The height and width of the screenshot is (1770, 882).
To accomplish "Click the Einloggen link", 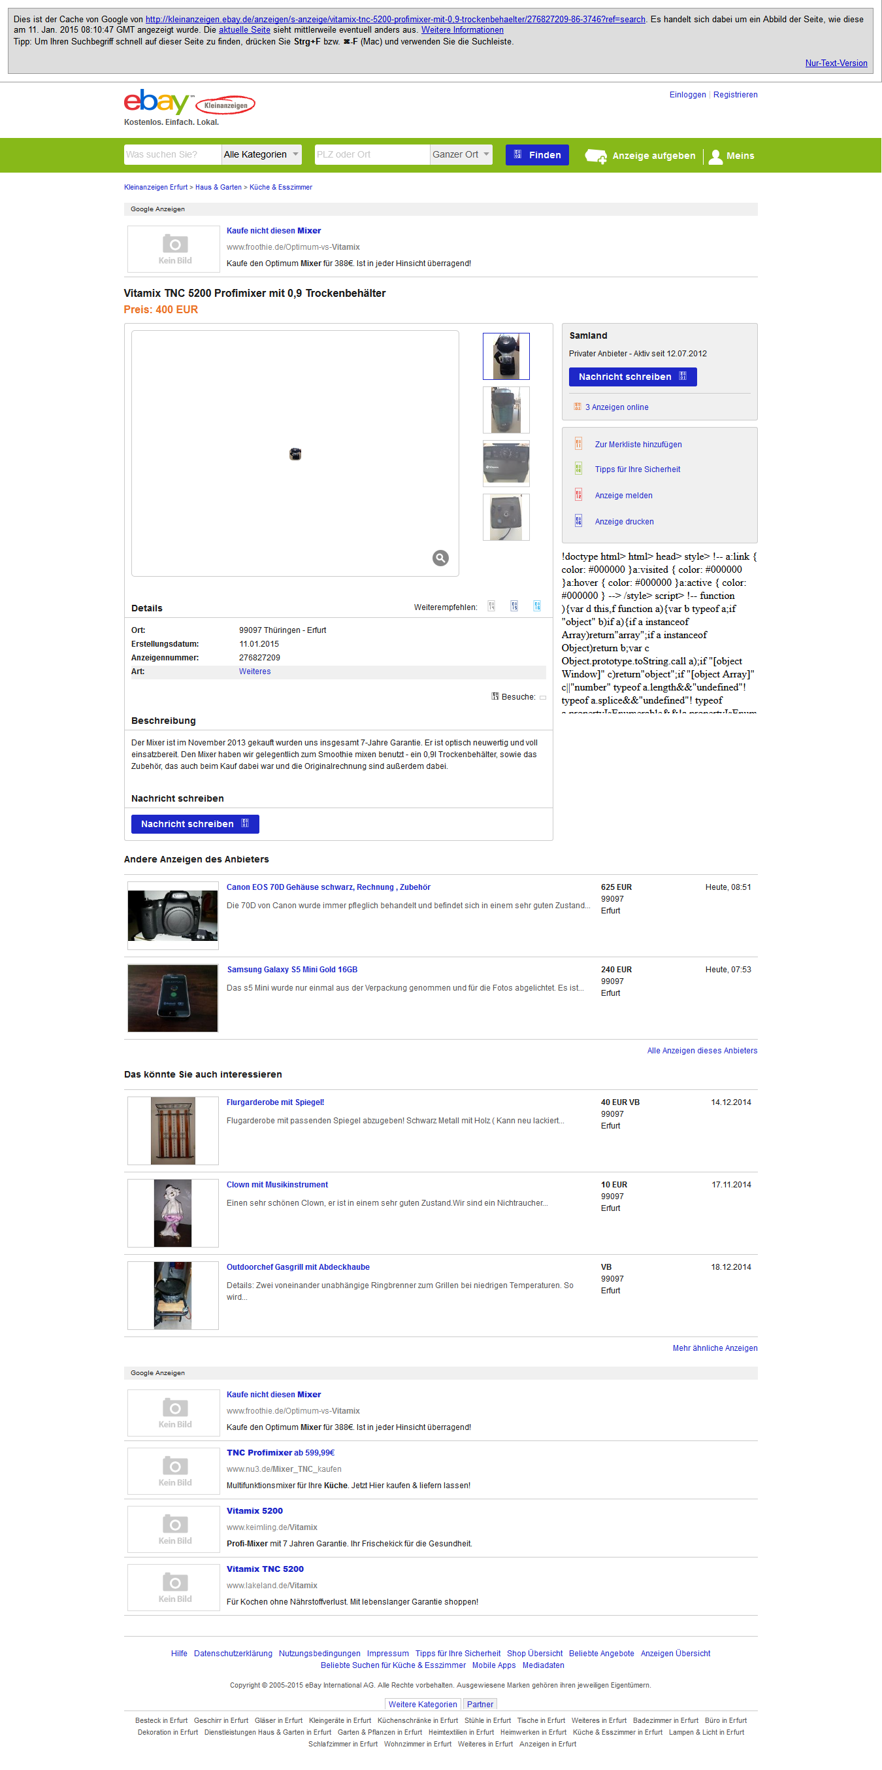I will [688, 95].
